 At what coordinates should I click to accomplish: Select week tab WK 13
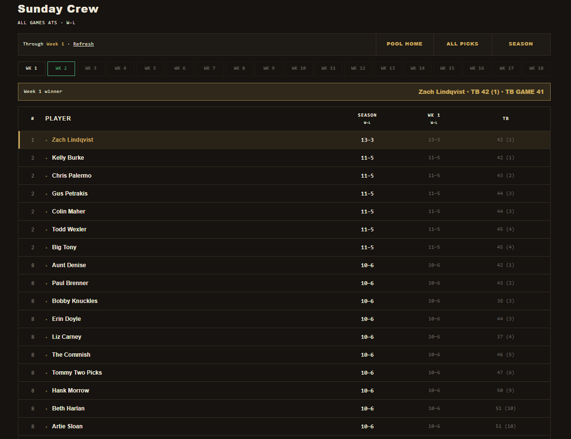[x=388, y=68]
